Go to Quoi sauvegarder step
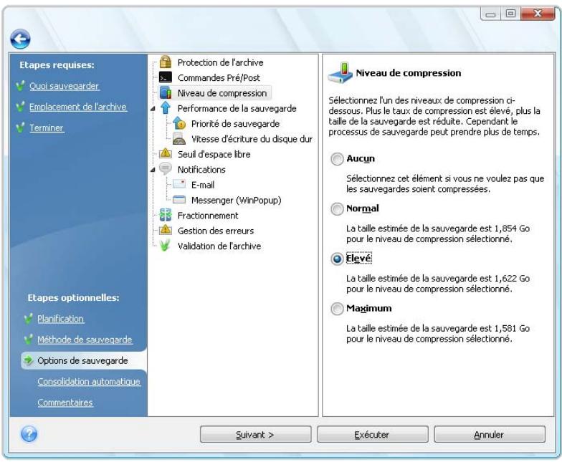This screenshot has height=462, width=562. (x=65, y=86)
